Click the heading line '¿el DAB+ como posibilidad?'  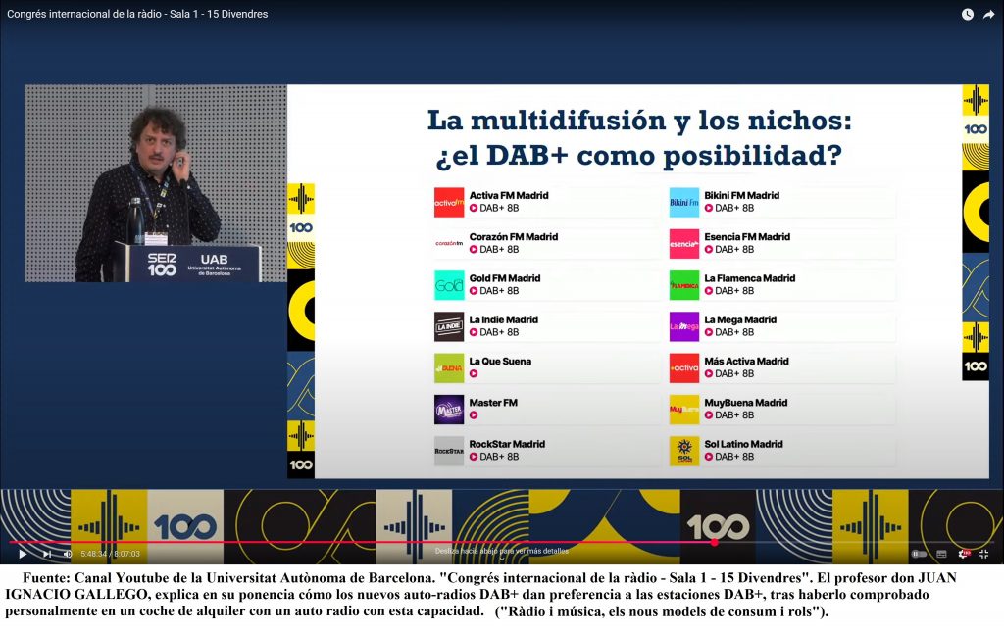tap(639, 156)
